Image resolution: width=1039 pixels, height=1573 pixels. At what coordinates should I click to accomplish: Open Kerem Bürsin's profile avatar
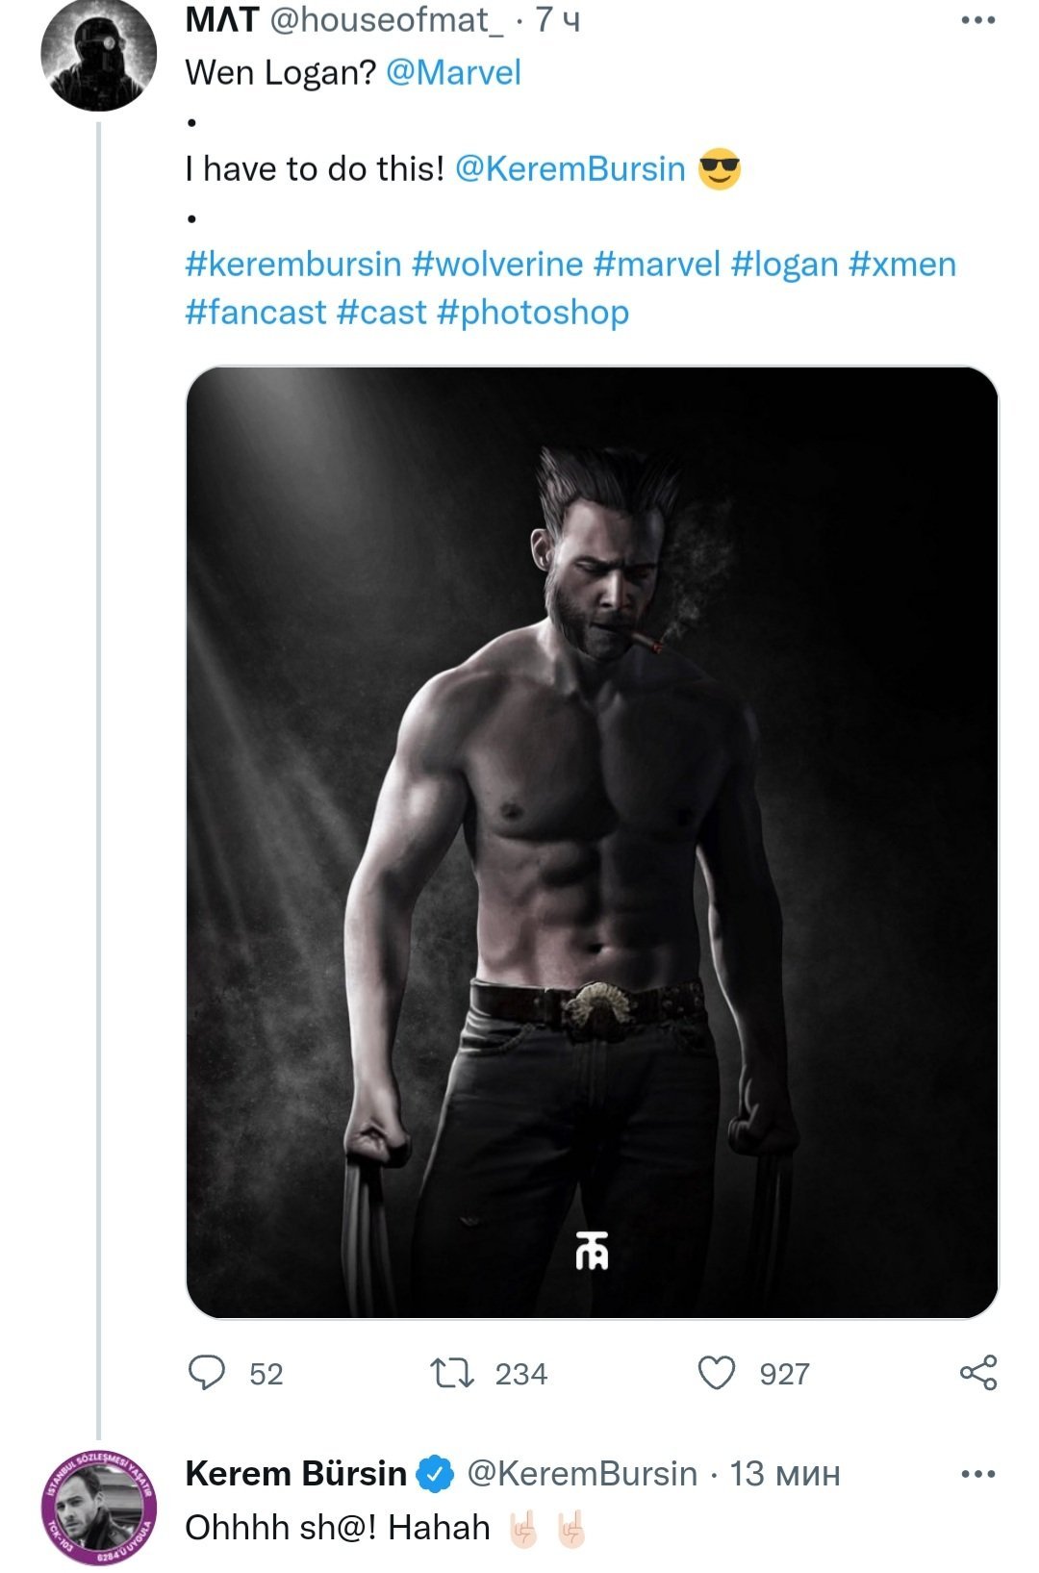coord(98,1507)
